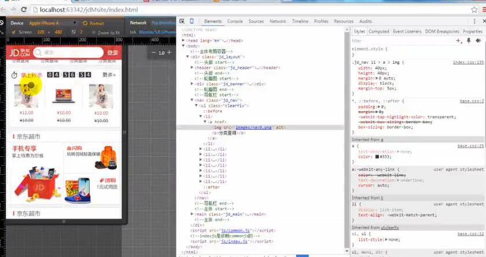Click the Styles Filter input
486x257 pixels.
pyautogui.click(x=402, y=41)
